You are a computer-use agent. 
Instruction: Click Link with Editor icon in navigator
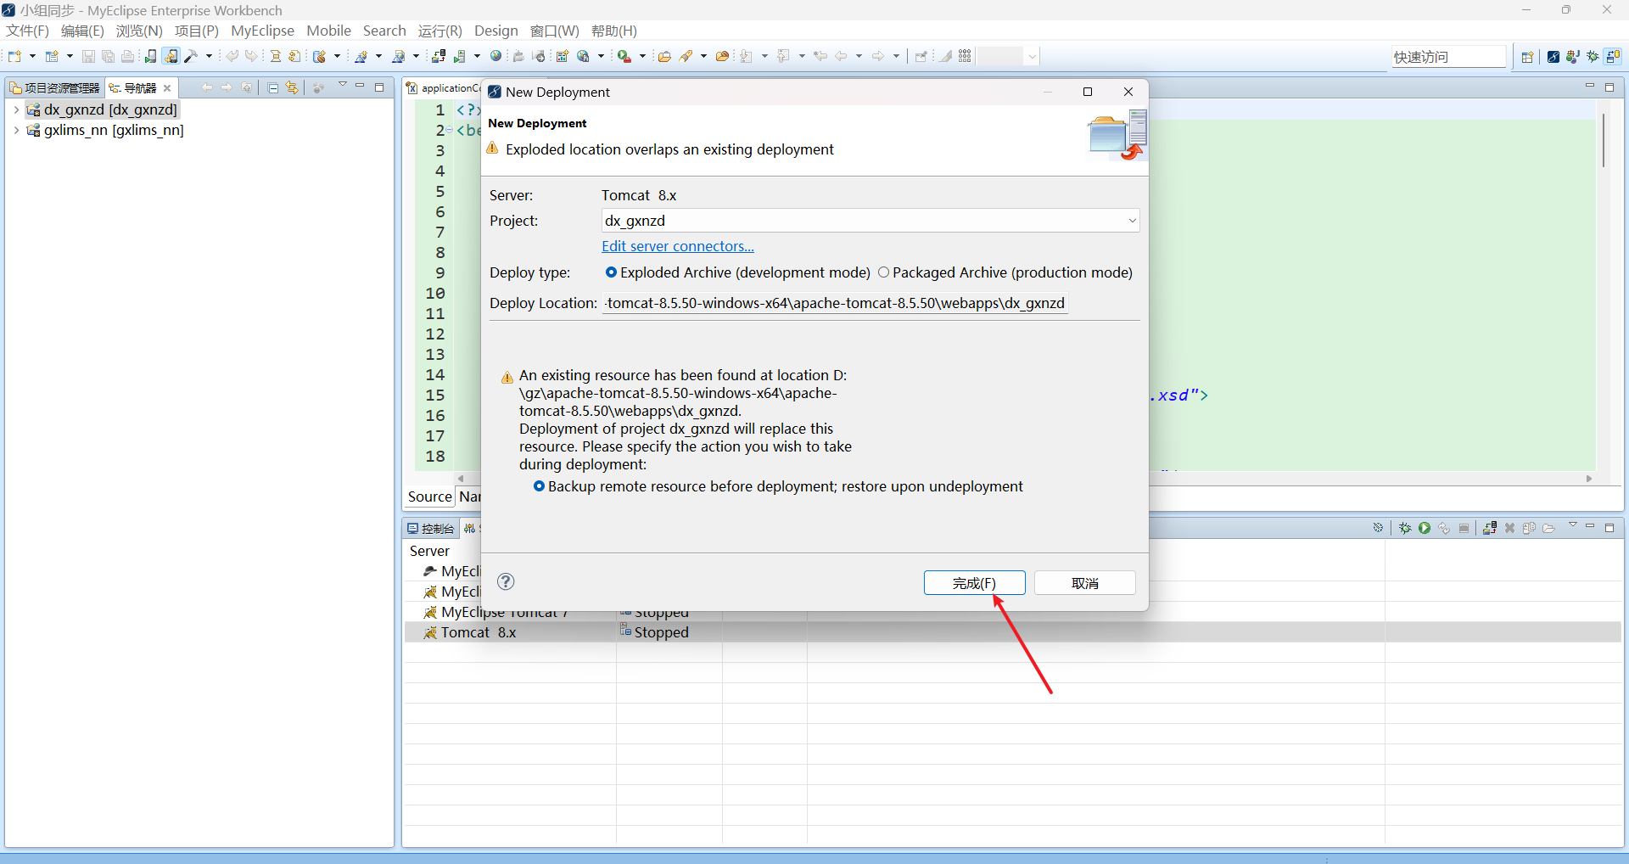[x=292, y=87]
